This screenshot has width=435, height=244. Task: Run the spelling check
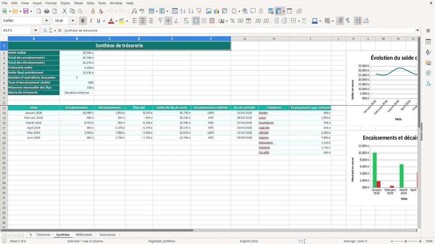pyautogui.click(x=142, y=11)
